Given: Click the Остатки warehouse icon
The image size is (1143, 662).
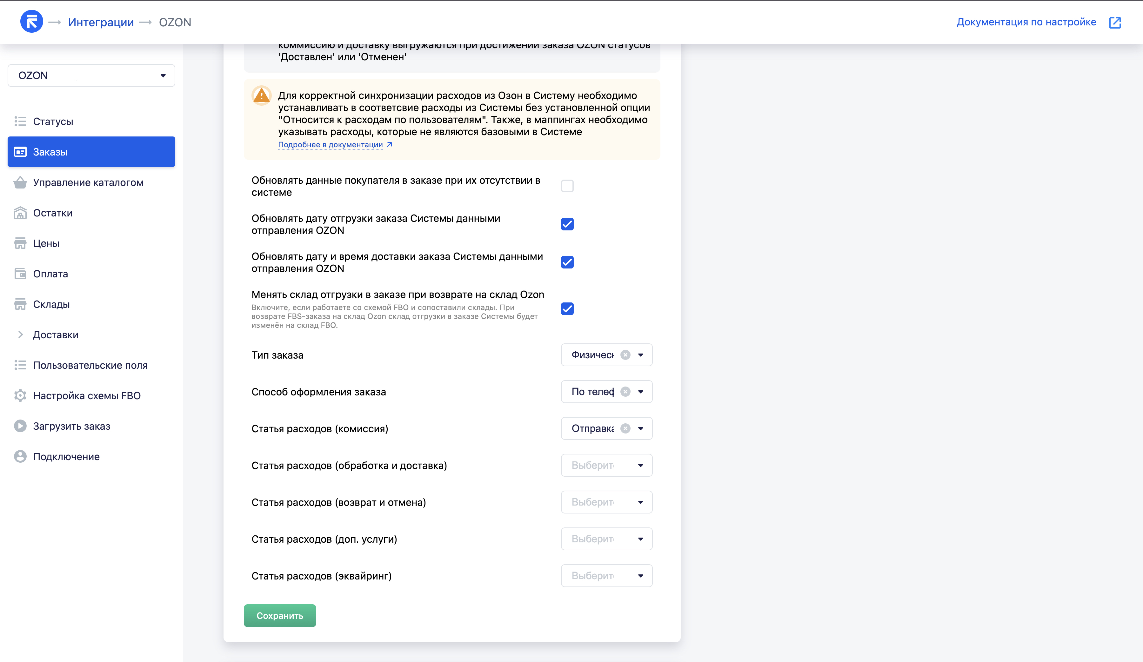Looking at the screenshot, I should pyautogui.click(x=20, y=213).
